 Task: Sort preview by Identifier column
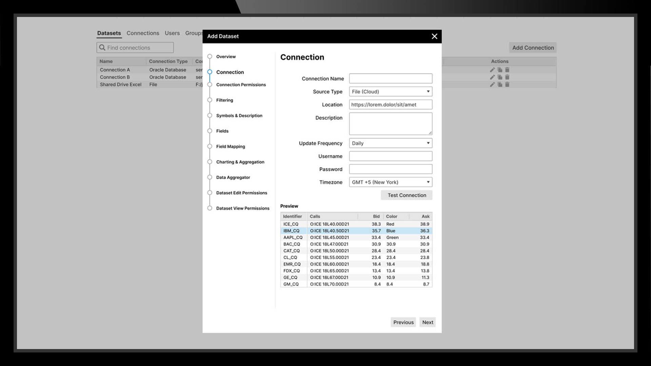(292, 216)
